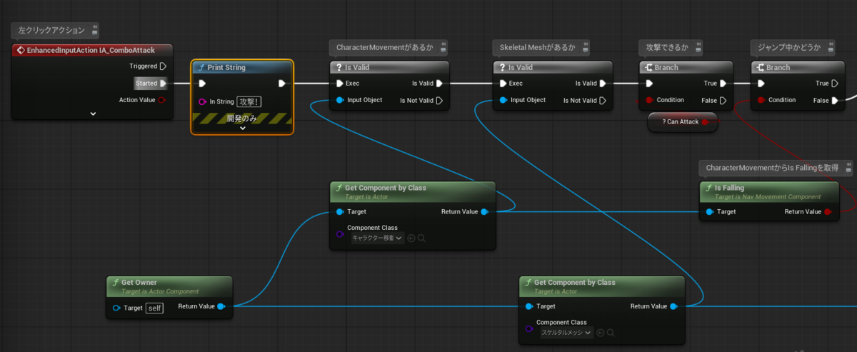
Task: Click Is Not Valid output on CharacterMovement check node
Action: [439, 100]
